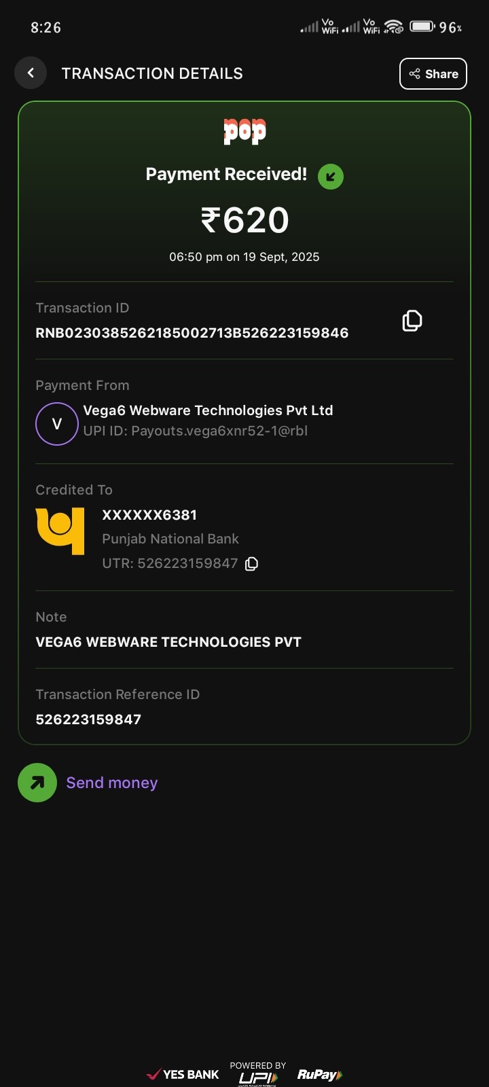Tap the masked account number XXXXXX6381
This screenshot has width=489, height=1087.
(x=149, y=515)
